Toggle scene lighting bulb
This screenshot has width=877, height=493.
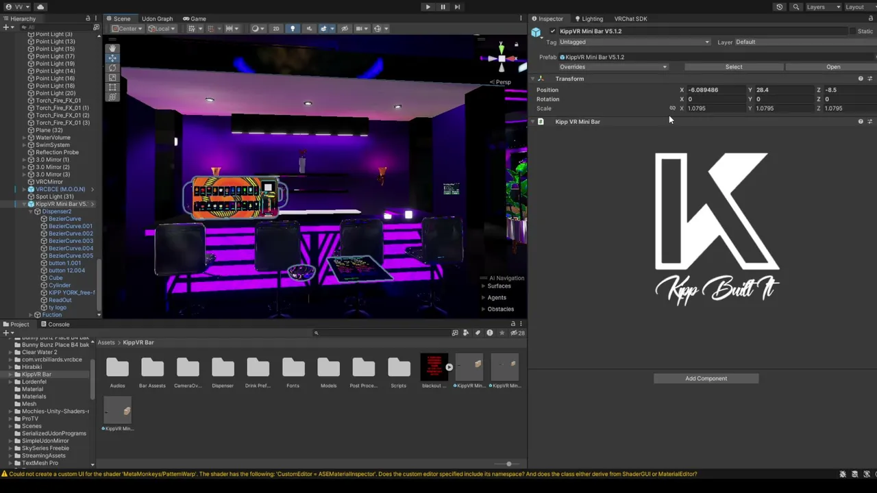click(293, 28)
